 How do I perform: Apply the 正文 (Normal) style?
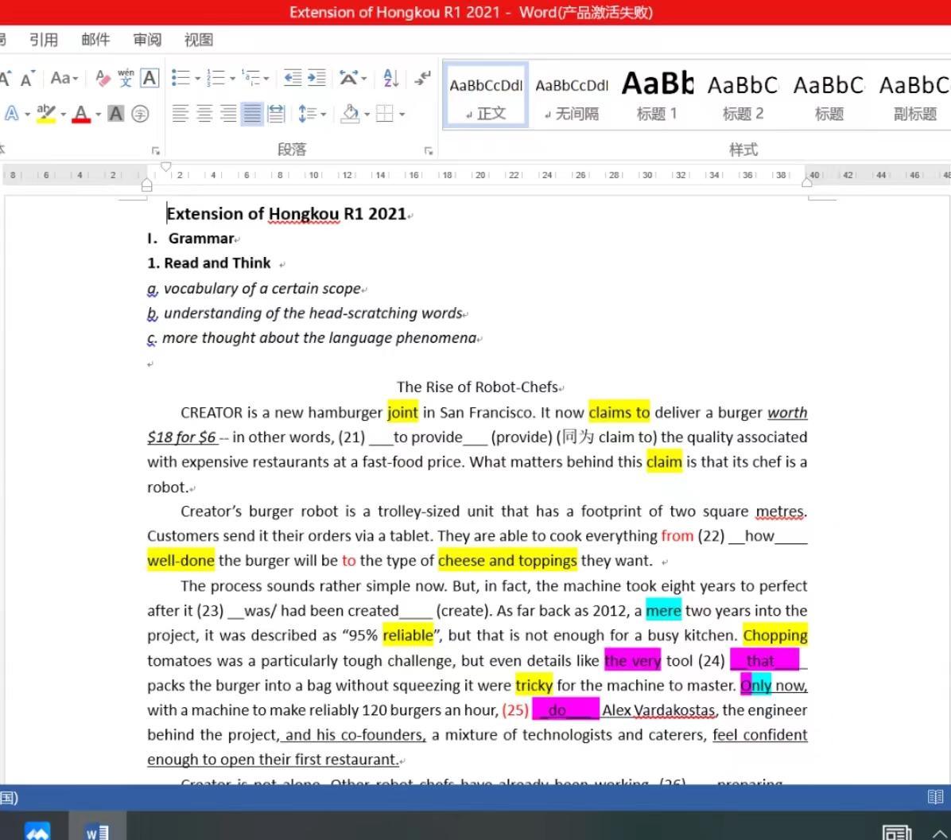point(486,95)
